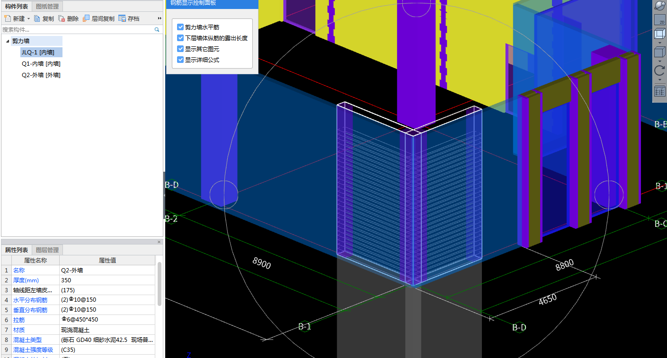Screen dimensions: 667x358
Task: Click the B-1 axis label
Action: tap(304, 326)
